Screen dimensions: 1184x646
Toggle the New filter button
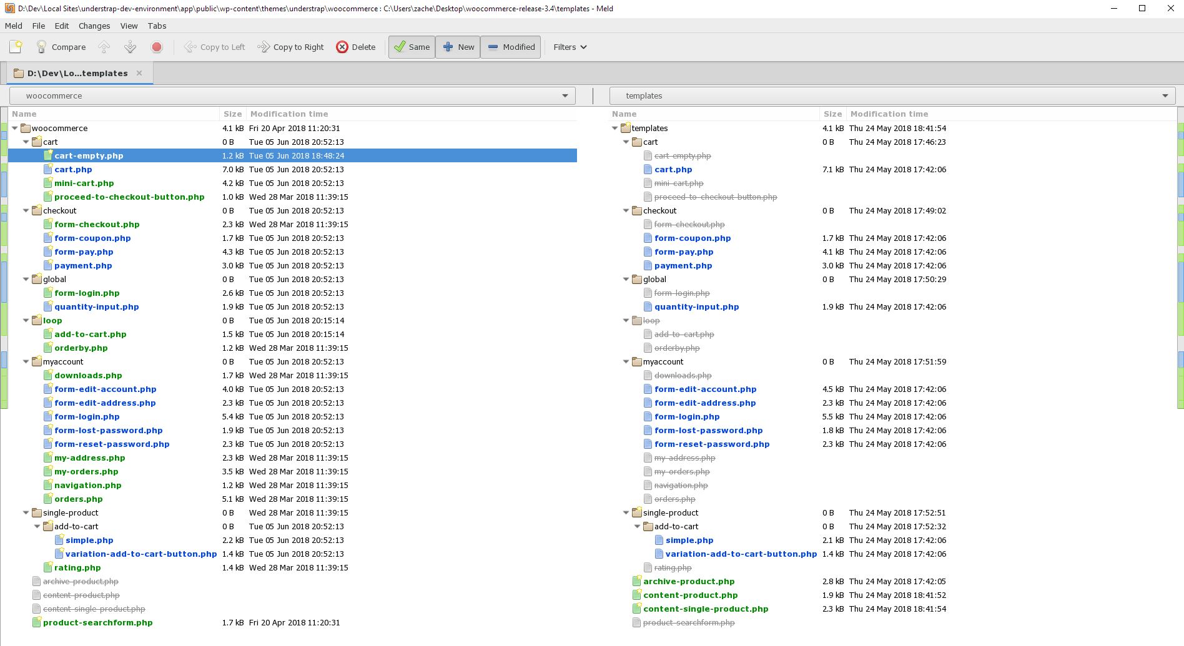point(458,47)
